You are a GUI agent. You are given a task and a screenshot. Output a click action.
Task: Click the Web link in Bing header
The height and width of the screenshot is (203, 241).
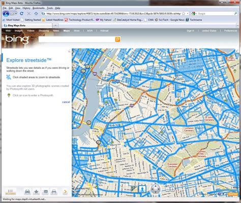[x=8, y=31]
